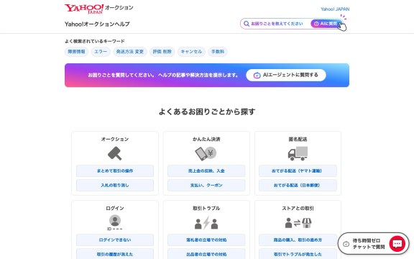
Task: Open おてがる配送（ヤマト運輸） link
Action: (298, 171)
